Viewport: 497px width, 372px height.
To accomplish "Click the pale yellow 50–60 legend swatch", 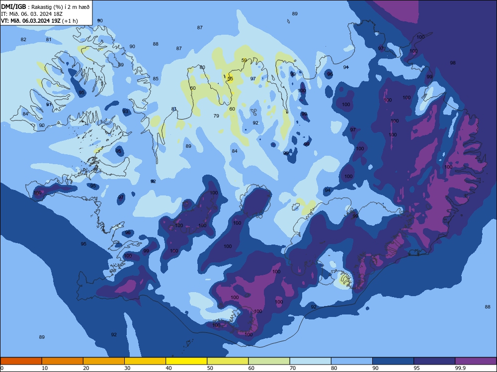I will pyautogui.click(x=228, y=361).
